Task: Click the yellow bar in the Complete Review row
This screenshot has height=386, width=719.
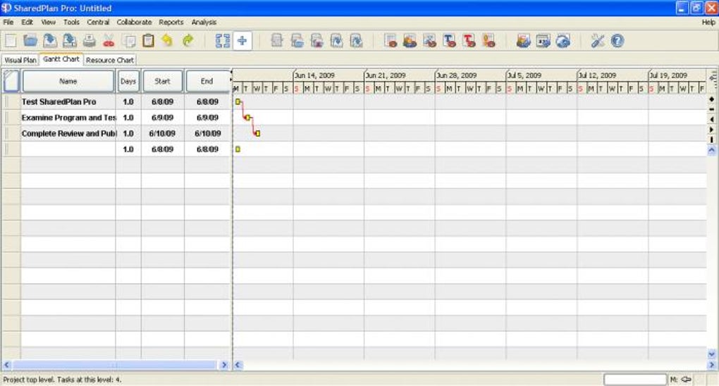Action: point(258,133)
